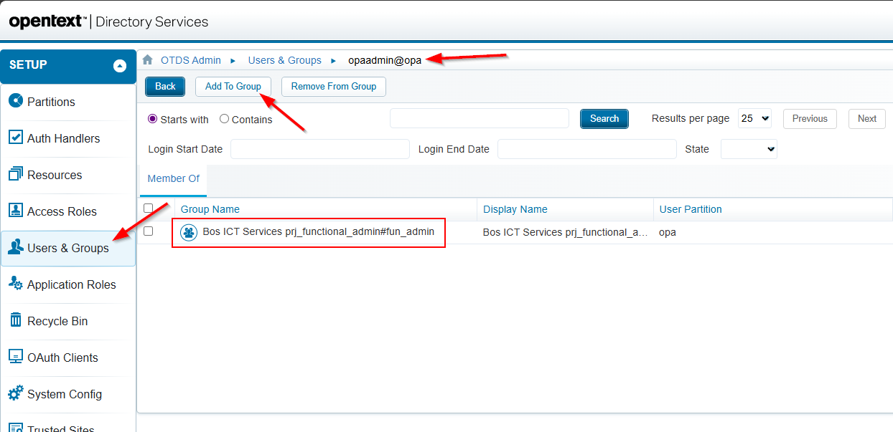Viewport: 893px width, 432px height.
Task: Click the Resources sidebar icon
Action: (15, 174)
